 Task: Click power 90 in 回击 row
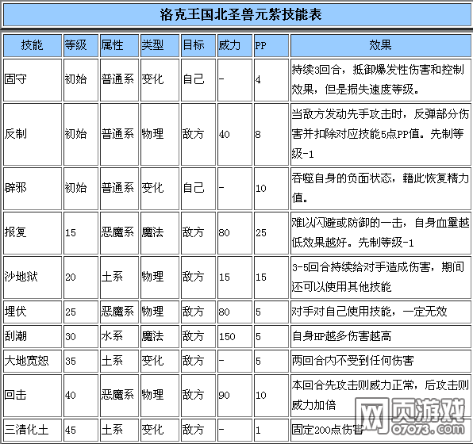[224, 396]
